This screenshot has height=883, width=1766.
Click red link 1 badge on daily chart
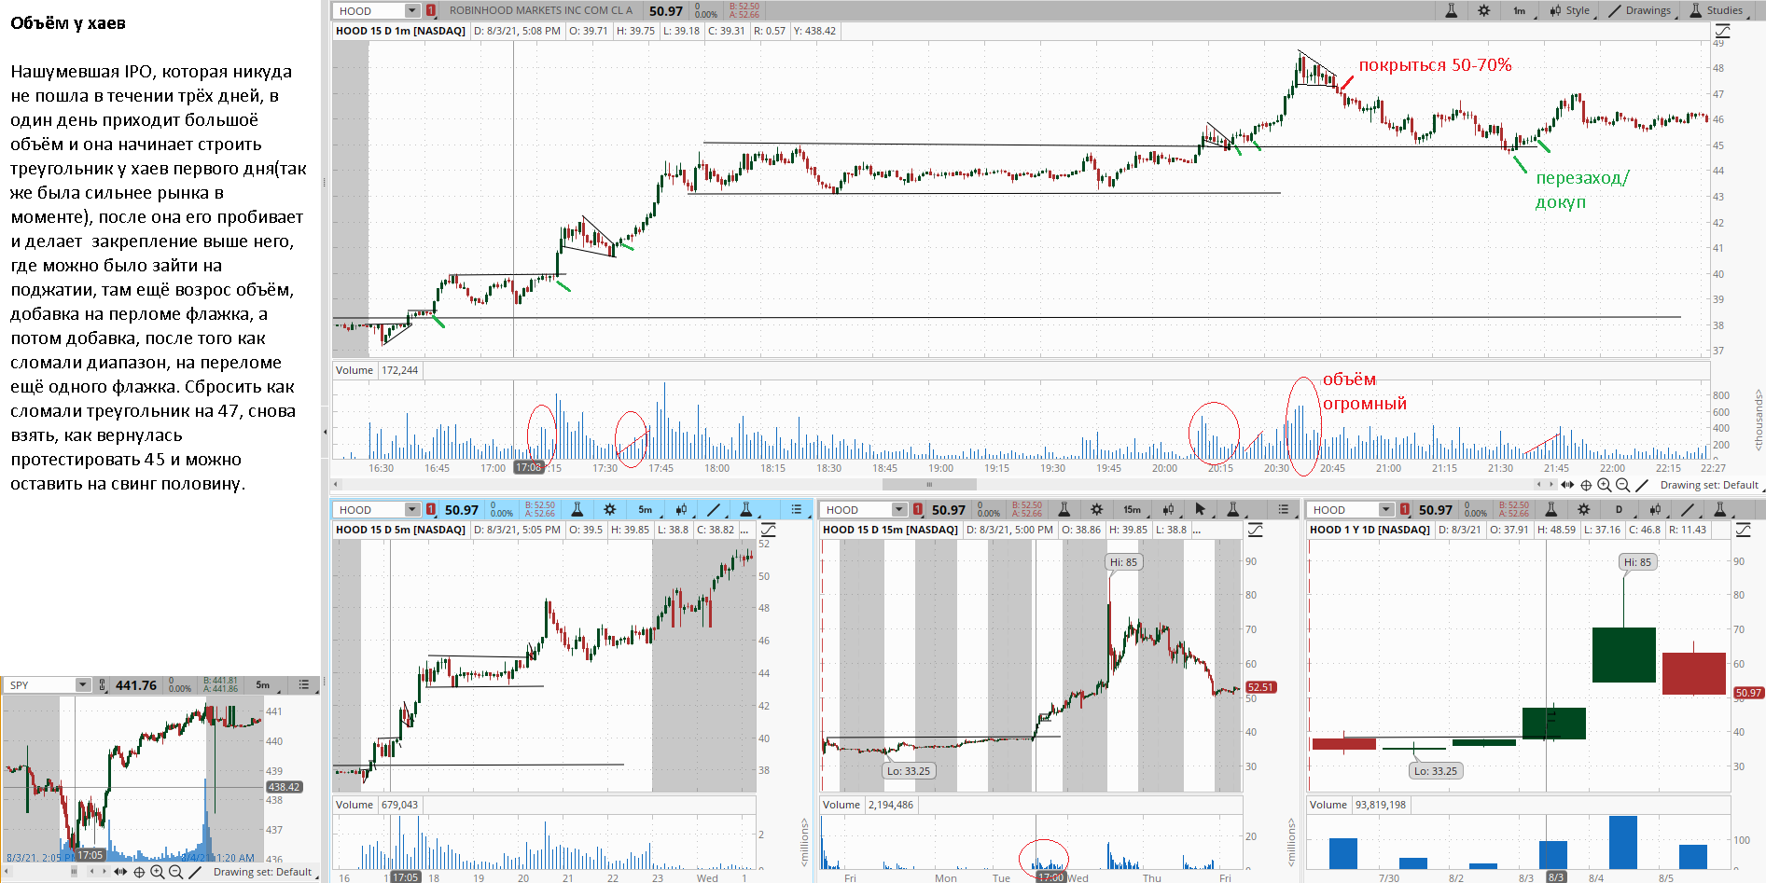point(1405,509)
